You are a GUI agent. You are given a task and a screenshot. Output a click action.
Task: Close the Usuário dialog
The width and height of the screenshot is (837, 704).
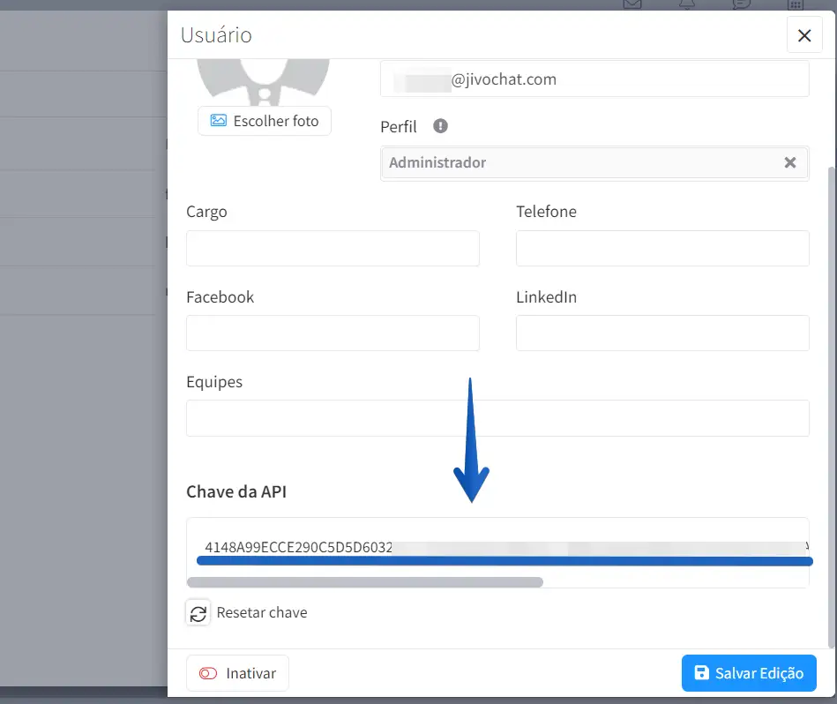pos(803,36)
